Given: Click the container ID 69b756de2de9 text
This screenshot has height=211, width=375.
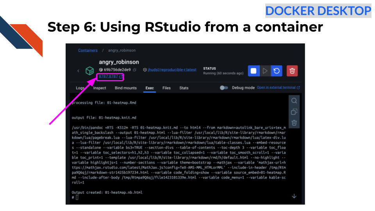Looking at the screenshot, I should pyautogui.click(x=117, y=70).
